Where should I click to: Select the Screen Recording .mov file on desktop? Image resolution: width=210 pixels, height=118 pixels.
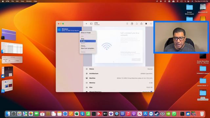(x=203, y=58)
